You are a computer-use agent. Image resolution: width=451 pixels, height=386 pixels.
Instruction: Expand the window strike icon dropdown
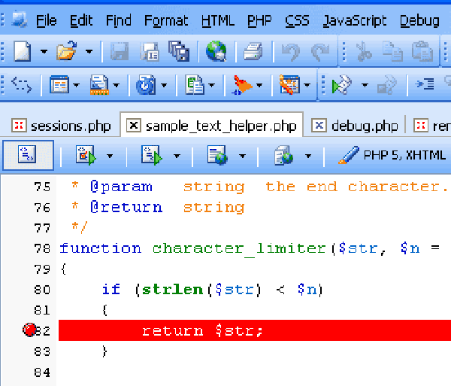[x=307, y=85]
